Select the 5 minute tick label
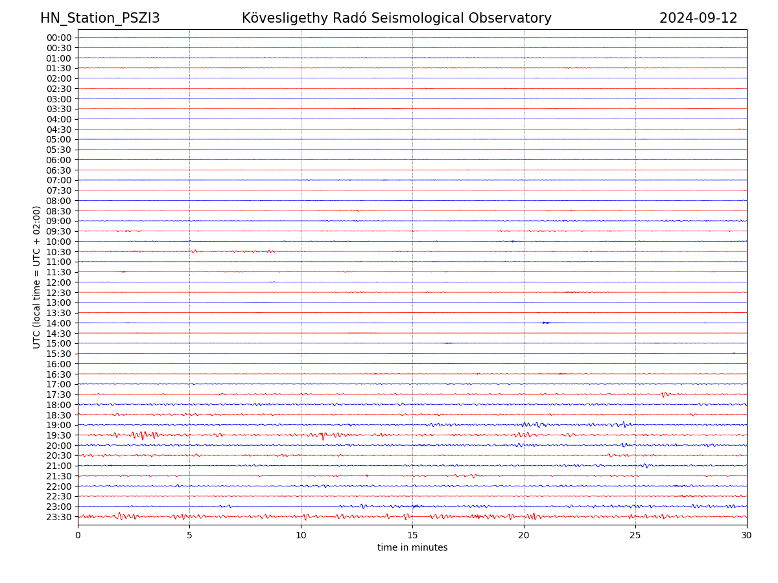The image size is (778, 583). click(x=189, y=535)
